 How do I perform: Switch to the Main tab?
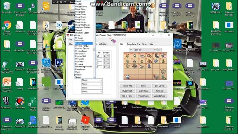click(71, 44)
